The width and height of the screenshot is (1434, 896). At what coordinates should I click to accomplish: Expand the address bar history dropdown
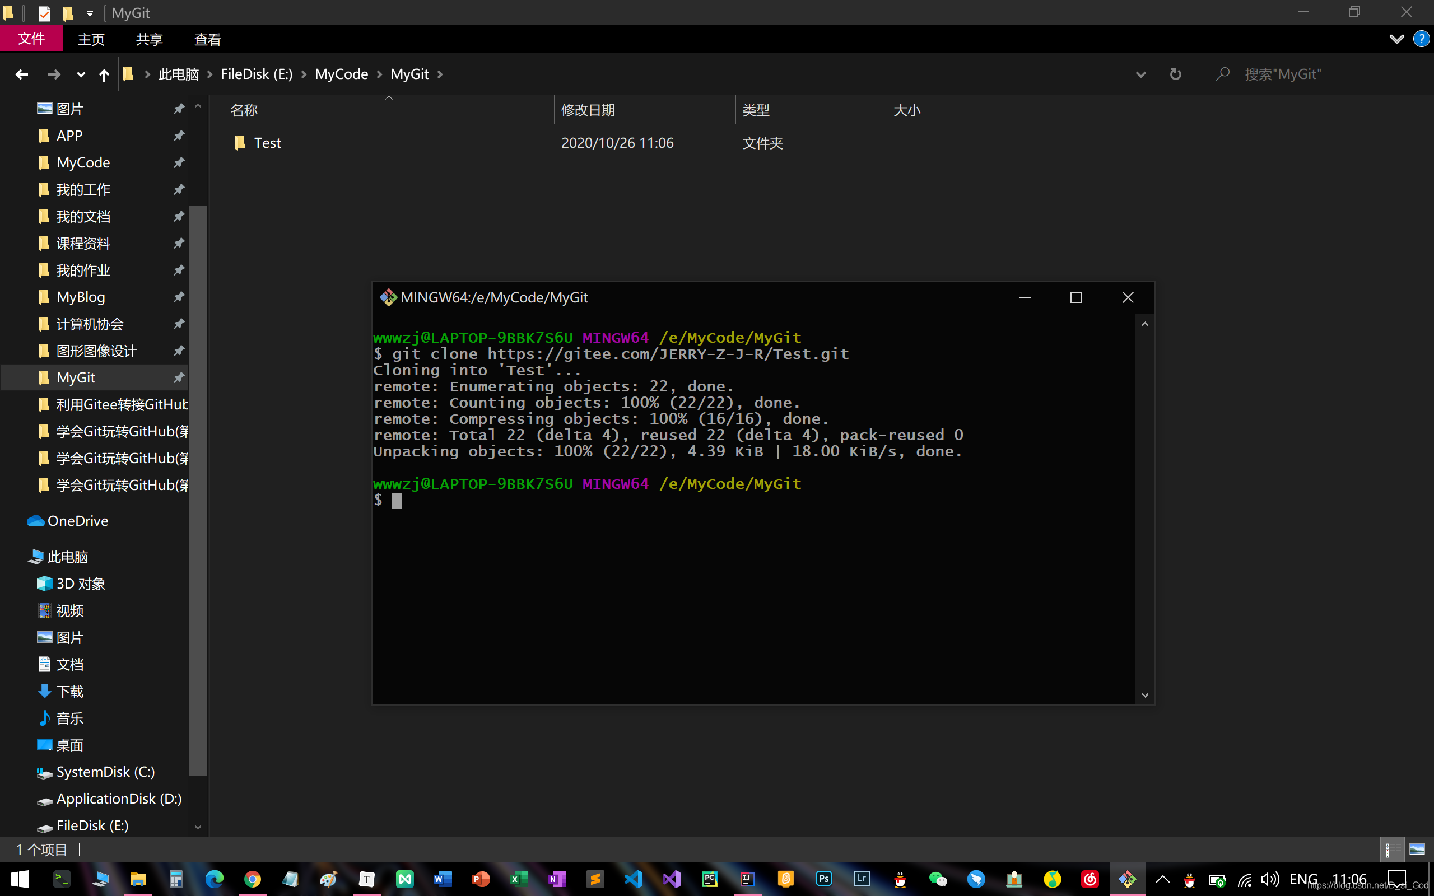1140,74
